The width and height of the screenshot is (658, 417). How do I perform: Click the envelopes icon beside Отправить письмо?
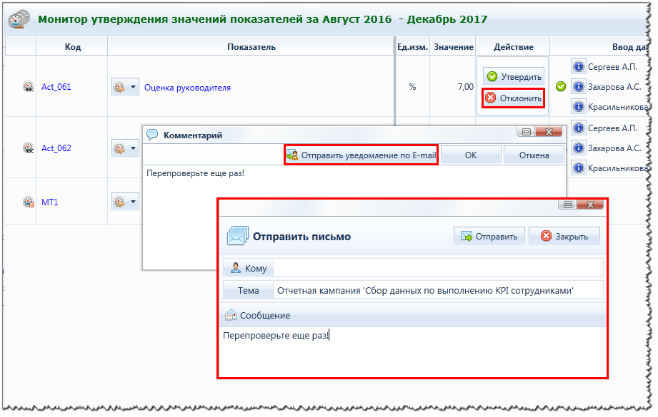click(x=237, y=236)
